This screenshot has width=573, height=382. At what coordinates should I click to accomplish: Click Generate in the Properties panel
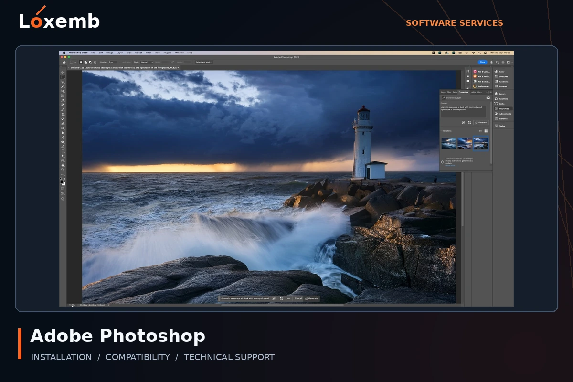pyautogui.click(x=481, y=123)
